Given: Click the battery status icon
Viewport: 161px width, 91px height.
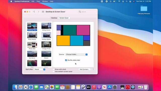Looking at the screenshot, I should [115, 1].
